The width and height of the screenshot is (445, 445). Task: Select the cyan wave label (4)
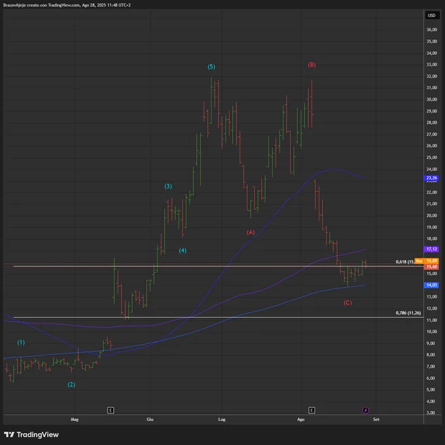coord(183,251)
